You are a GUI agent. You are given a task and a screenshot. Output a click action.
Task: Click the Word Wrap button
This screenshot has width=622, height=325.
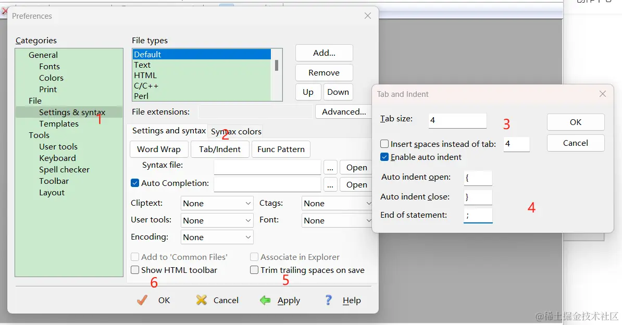(159, 149)
